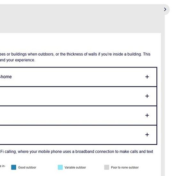
Task: Open the fourth accordion row's plus icon
Action: (x=147, y=135)
